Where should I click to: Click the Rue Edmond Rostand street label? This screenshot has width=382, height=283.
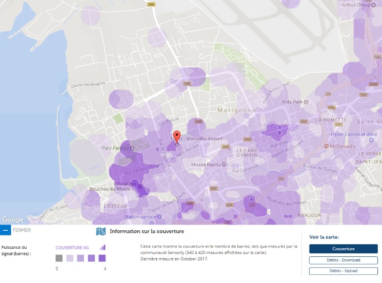144,169
